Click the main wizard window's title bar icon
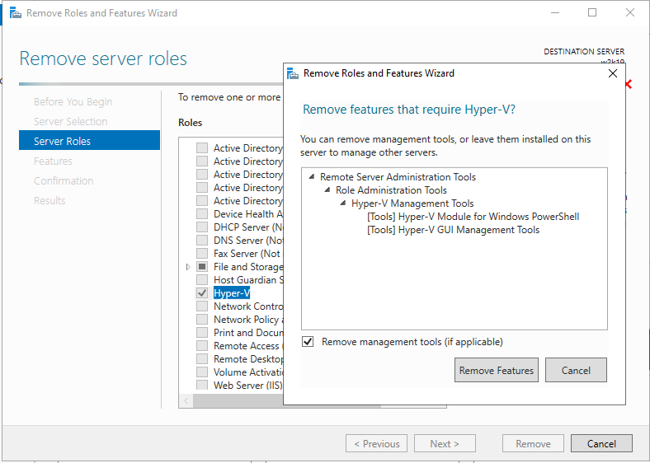The image size is (650, 463). 15,13
